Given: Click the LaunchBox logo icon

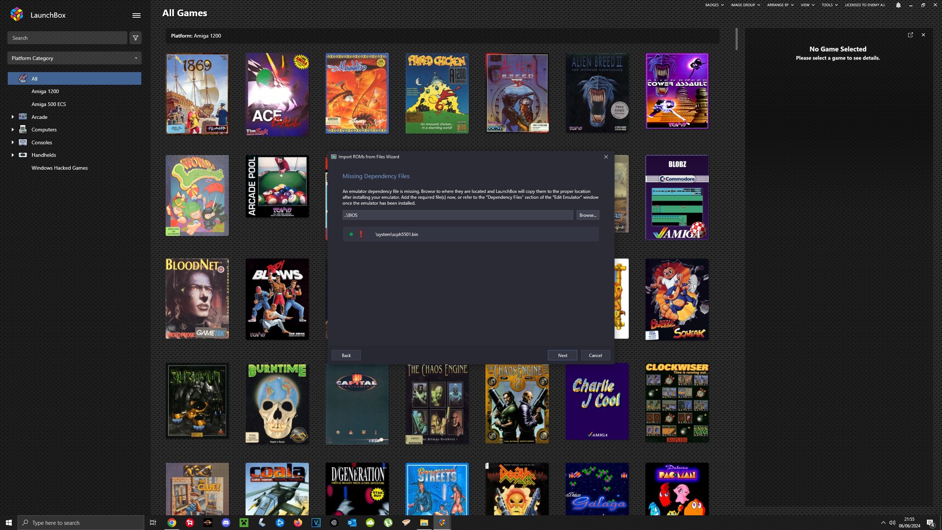Looking at the screenshot, I should 17,15.
